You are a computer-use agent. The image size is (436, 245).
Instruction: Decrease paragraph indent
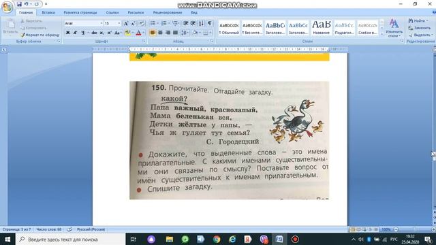click(x=186, y=23)
